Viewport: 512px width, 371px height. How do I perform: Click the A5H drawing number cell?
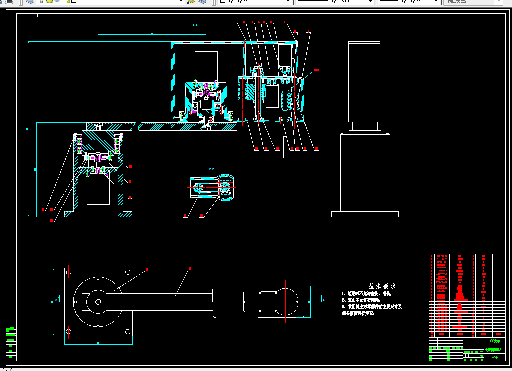495,357
